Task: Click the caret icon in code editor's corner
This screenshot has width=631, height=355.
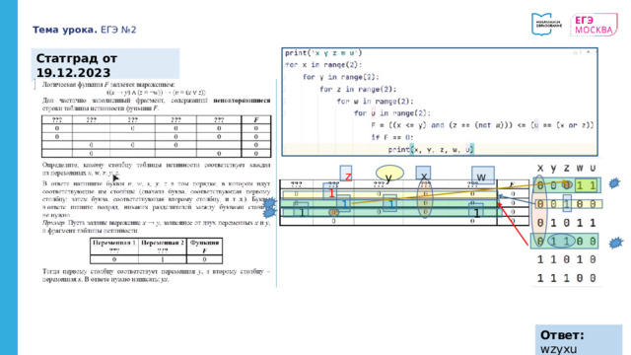Action: (589, 52)
